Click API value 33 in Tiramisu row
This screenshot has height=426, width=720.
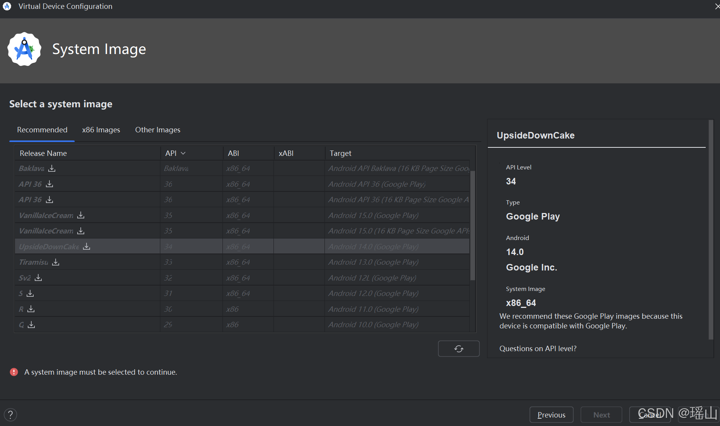168,262
